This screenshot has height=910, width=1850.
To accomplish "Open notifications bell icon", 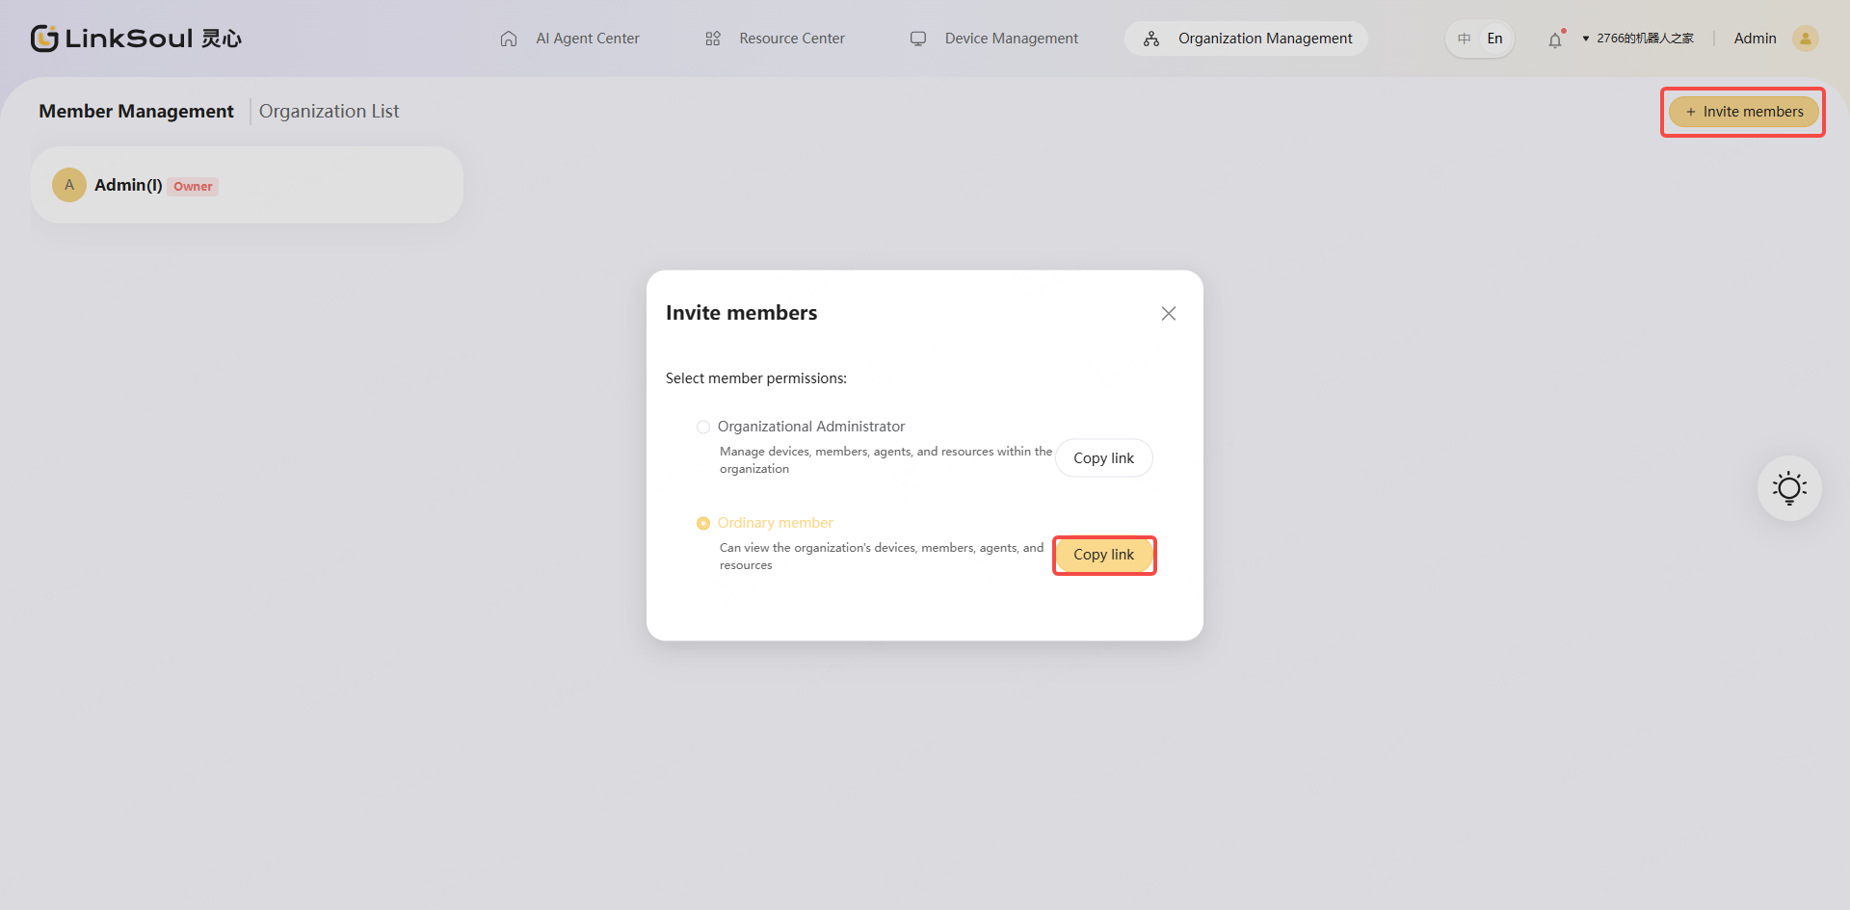I will (1555, 39).
